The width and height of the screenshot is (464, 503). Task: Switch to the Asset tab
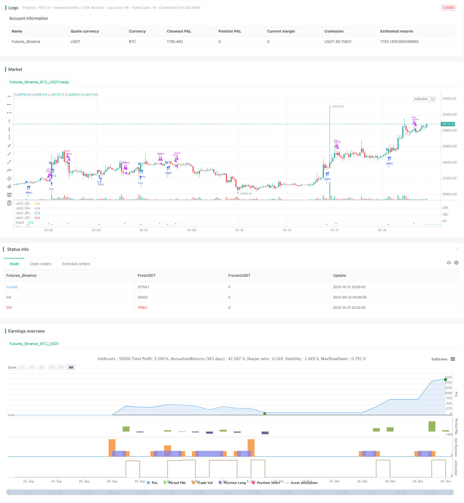[14, 264]
